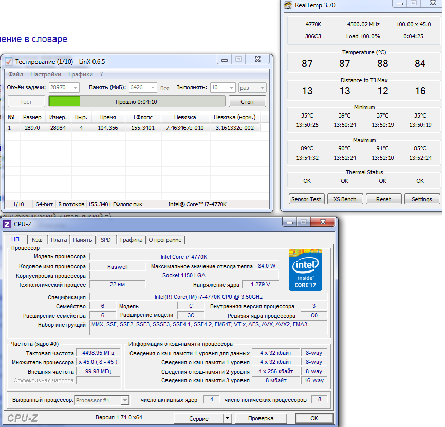
Task: Switch to the Графика tab
Action: coord(131,240)
